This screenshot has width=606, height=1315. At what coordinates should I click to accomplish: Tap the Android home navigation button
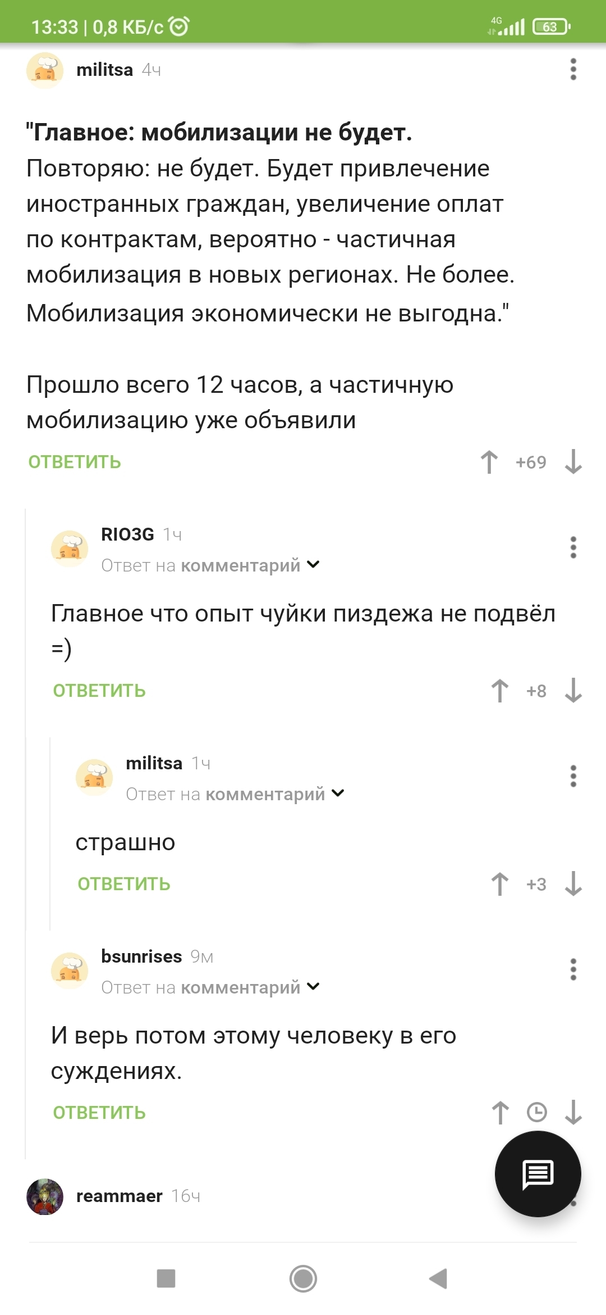coord(303,1278)
